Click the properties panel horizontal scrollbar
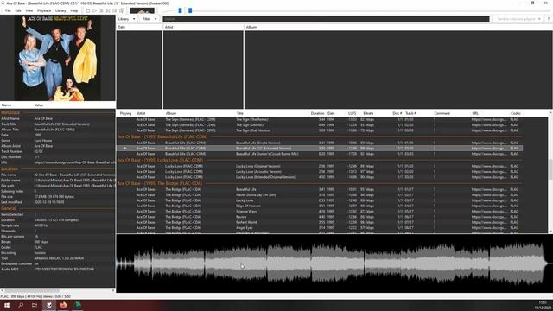The image size is (553, 311). click(x=32, y=290)
